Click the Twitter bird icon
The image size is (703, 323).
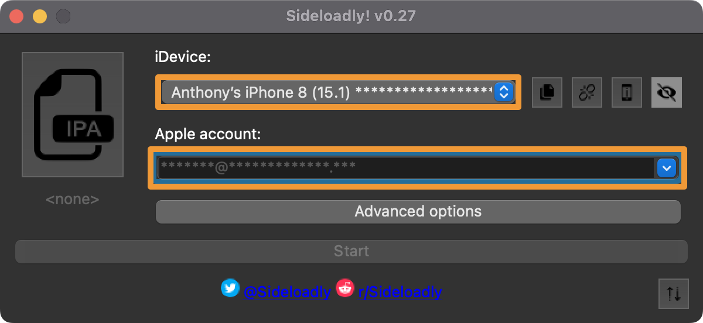[230, 288]
